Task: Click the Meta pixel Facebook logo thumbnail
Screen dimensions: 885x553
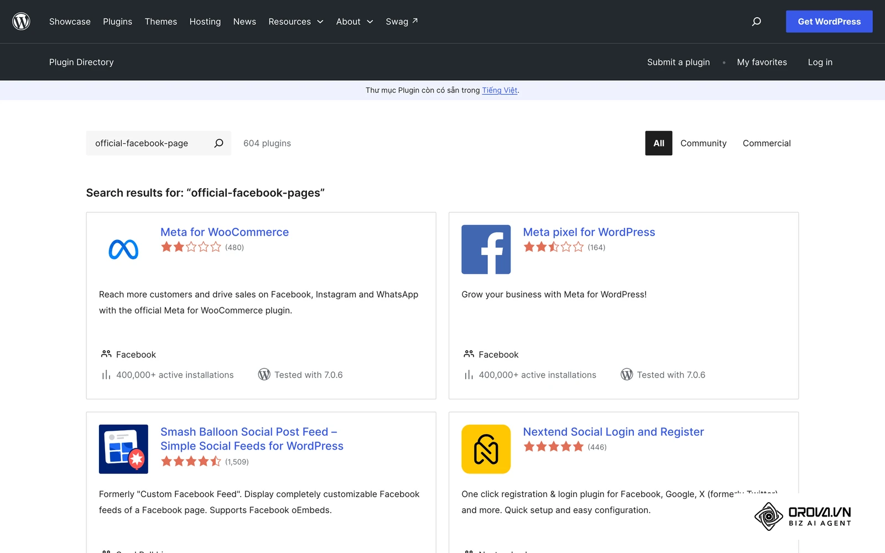Action: pyautogui.click(x=486, y=249)
